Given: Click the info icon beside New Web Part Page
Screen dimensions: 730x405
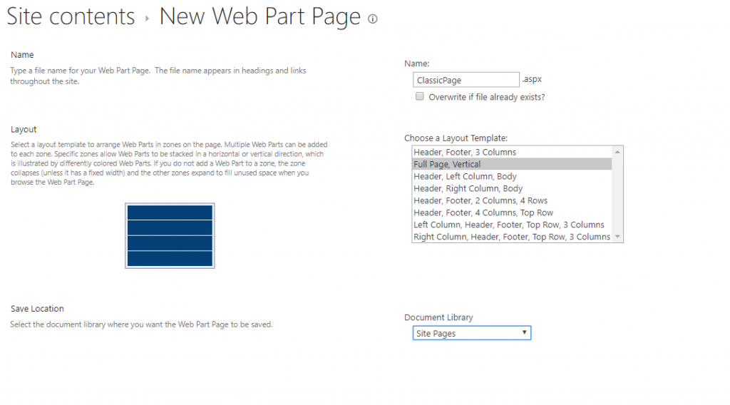Looking at the screenshot, I should pyautogui.click(x=372, y=19).
